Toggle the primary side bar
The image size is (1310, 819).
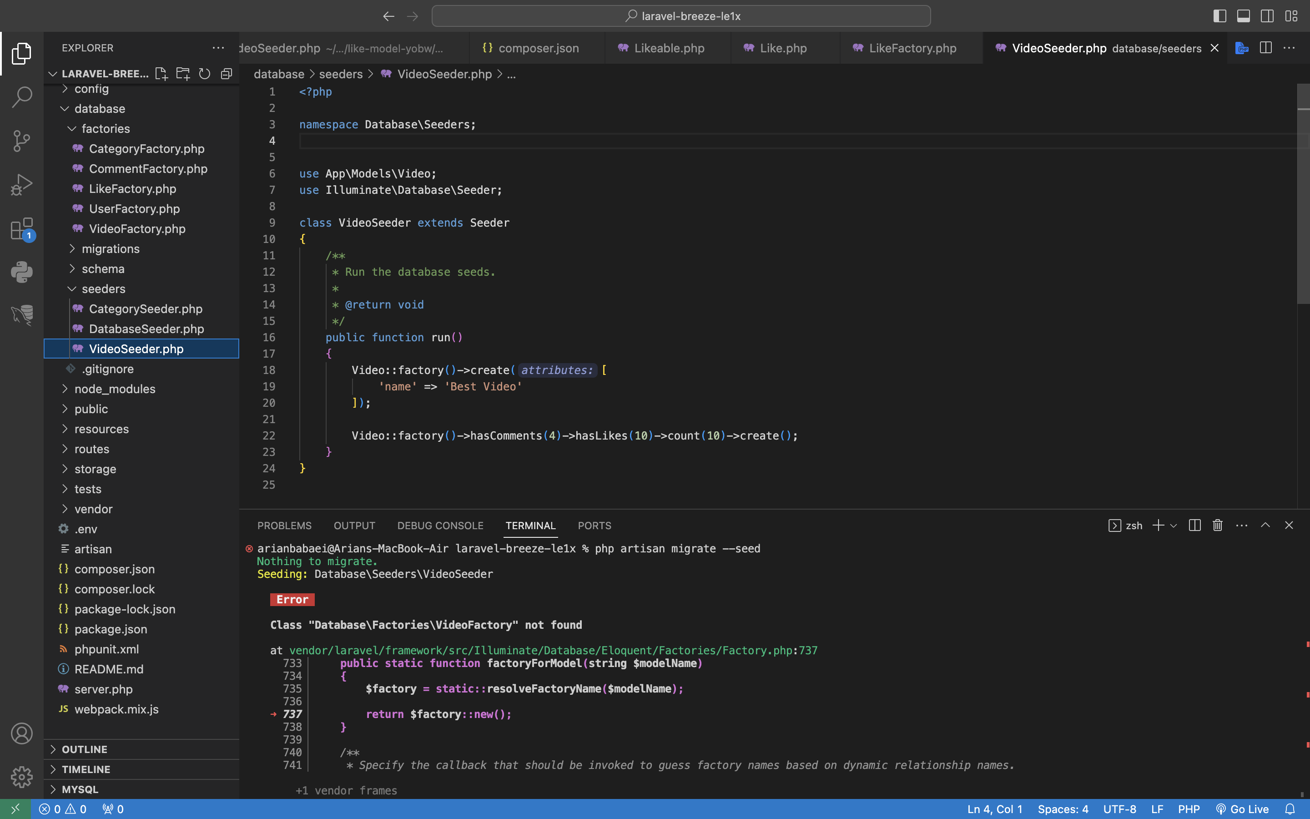coord(1219,16)
